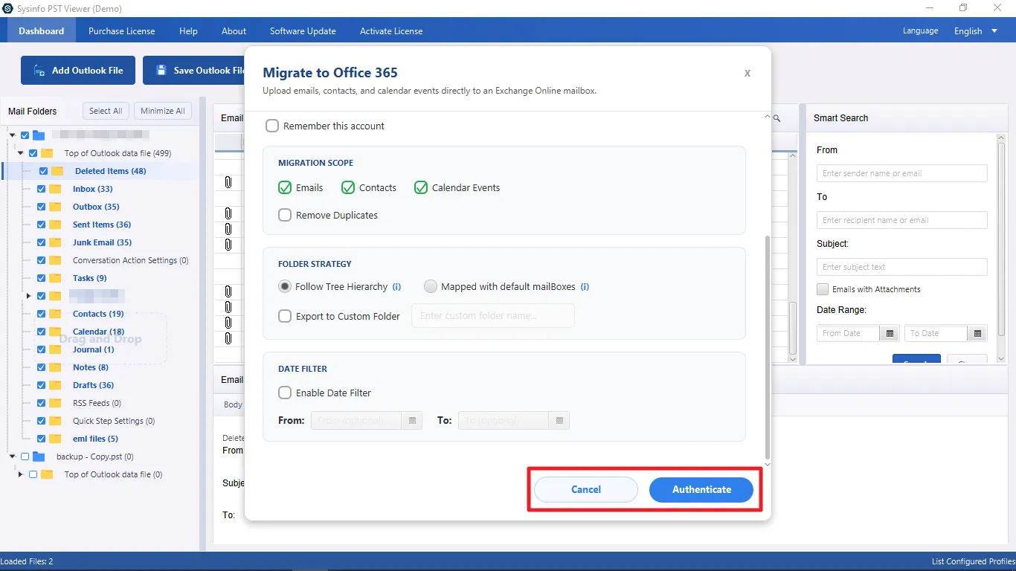Focus the Smart Search subject text field
1016x571 pixels.
pos(902,267)
